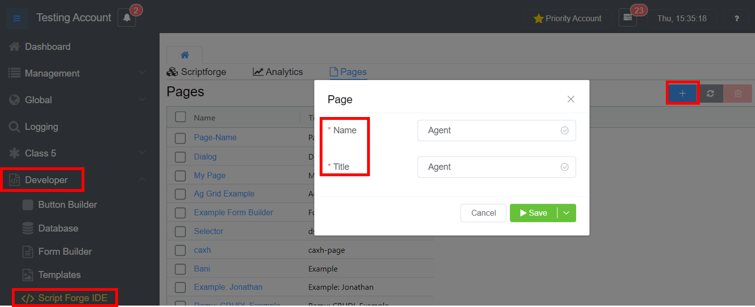Screen dimensions: 755x307
Task: Collapse the Developer sidebar section
Action: [x=141, y=180]
